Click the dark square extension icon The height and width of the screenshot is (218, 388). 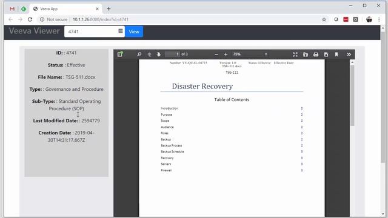tap(356, 19)
